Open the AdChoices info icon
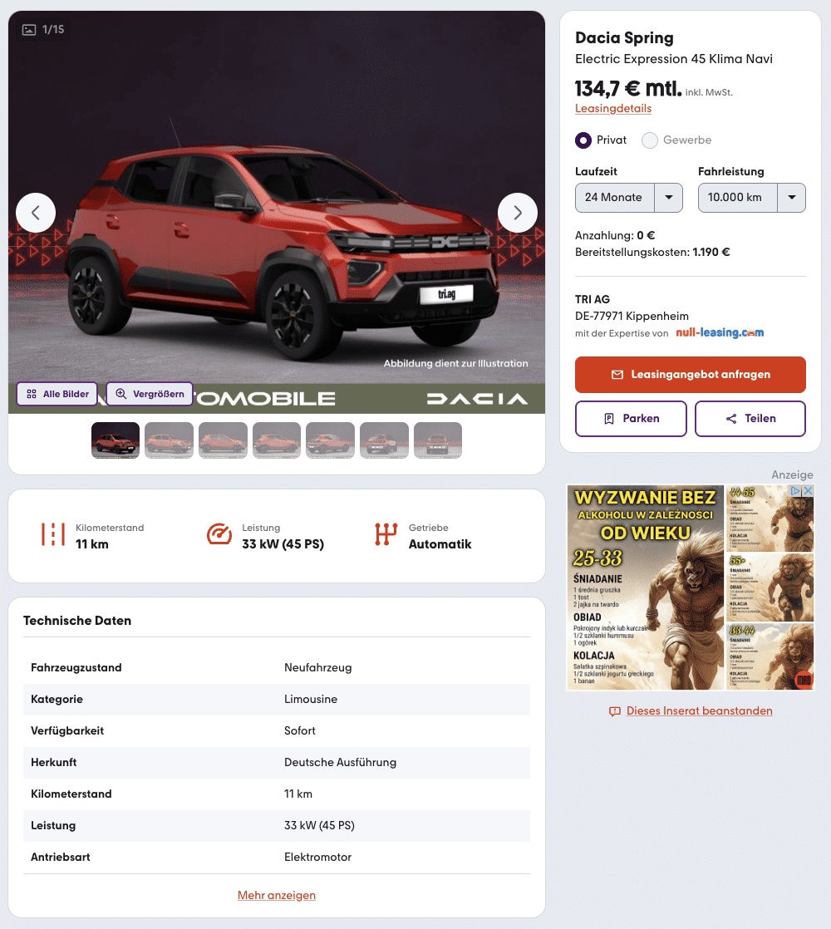Viewport: 831px width, 929px height. (x=796, y=490)
